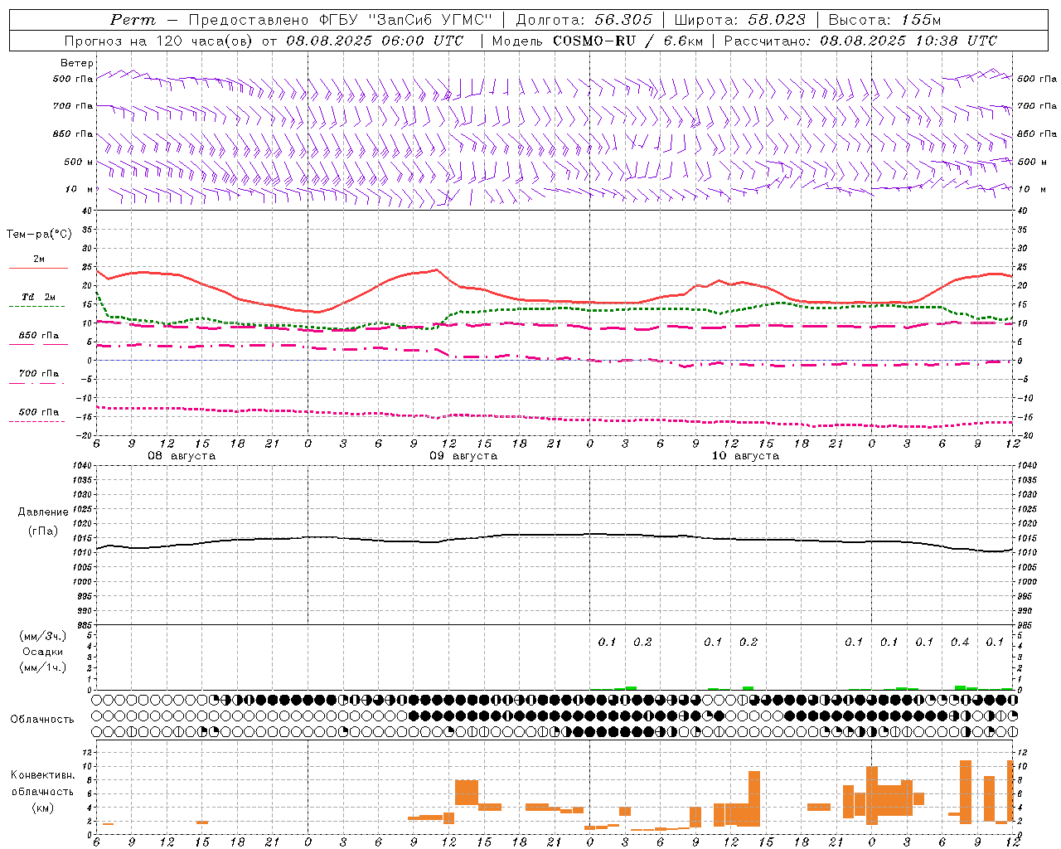
Task: Click the provider text ФГБУ "ЗапСиб УГМС"
Action: tap(405, 20)
